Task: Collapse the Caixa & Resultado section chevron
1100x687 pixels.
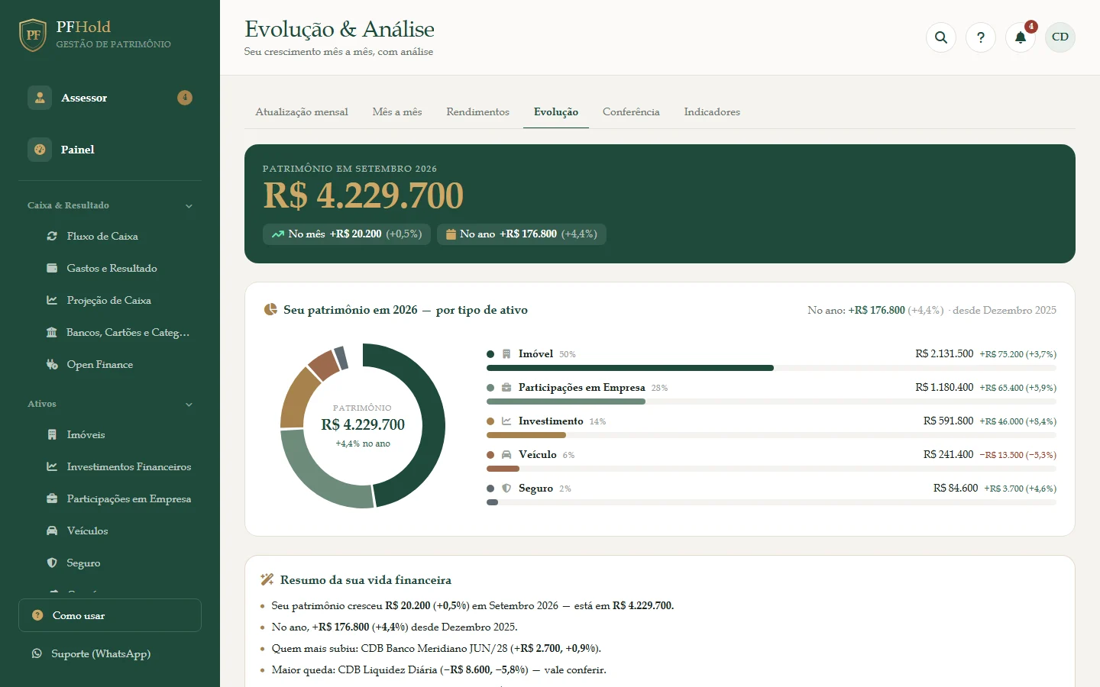Action: (189, 206)
